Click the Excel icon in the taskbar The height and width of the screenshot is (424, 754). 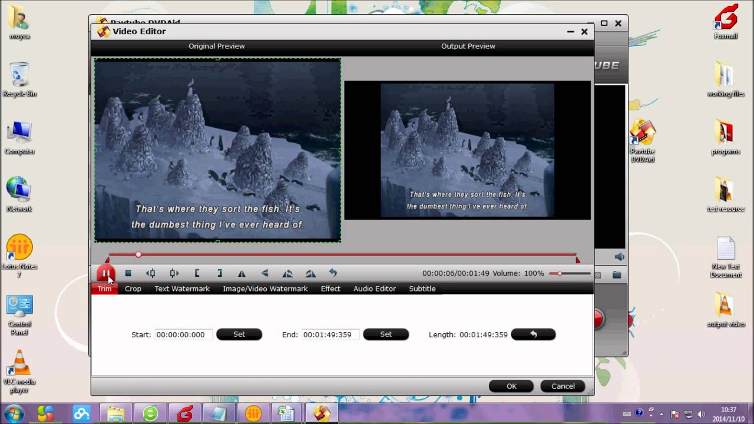[287, 413]
